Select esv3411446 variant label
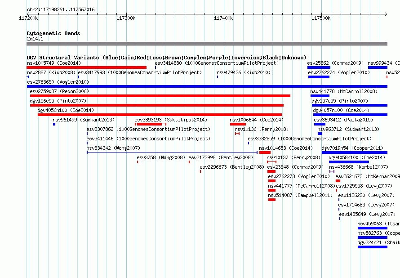Image resolution: width=400 pixels, height=278 pixels. pyautogui.click(x=148, y=139)
